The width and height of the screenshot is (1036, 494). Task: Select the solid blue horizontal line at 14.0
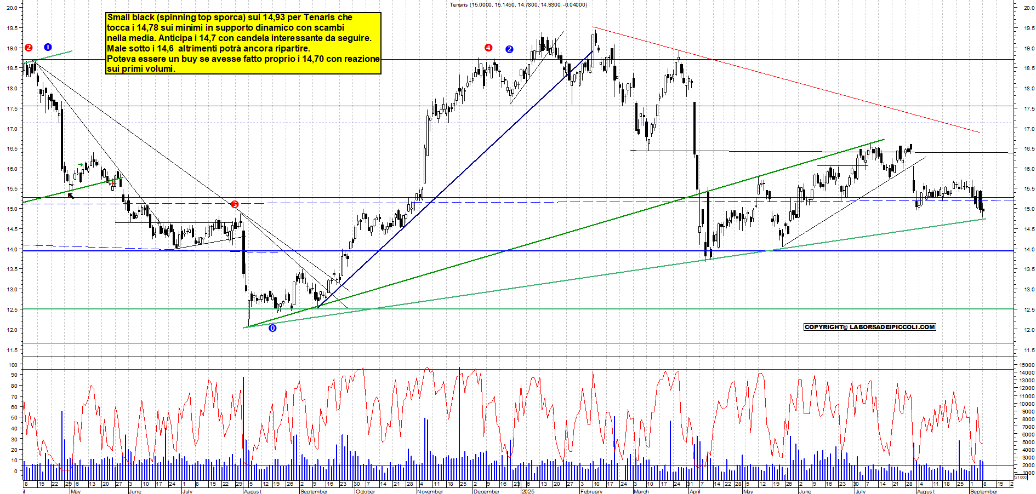pyautogui.click(x=518, y=251)
